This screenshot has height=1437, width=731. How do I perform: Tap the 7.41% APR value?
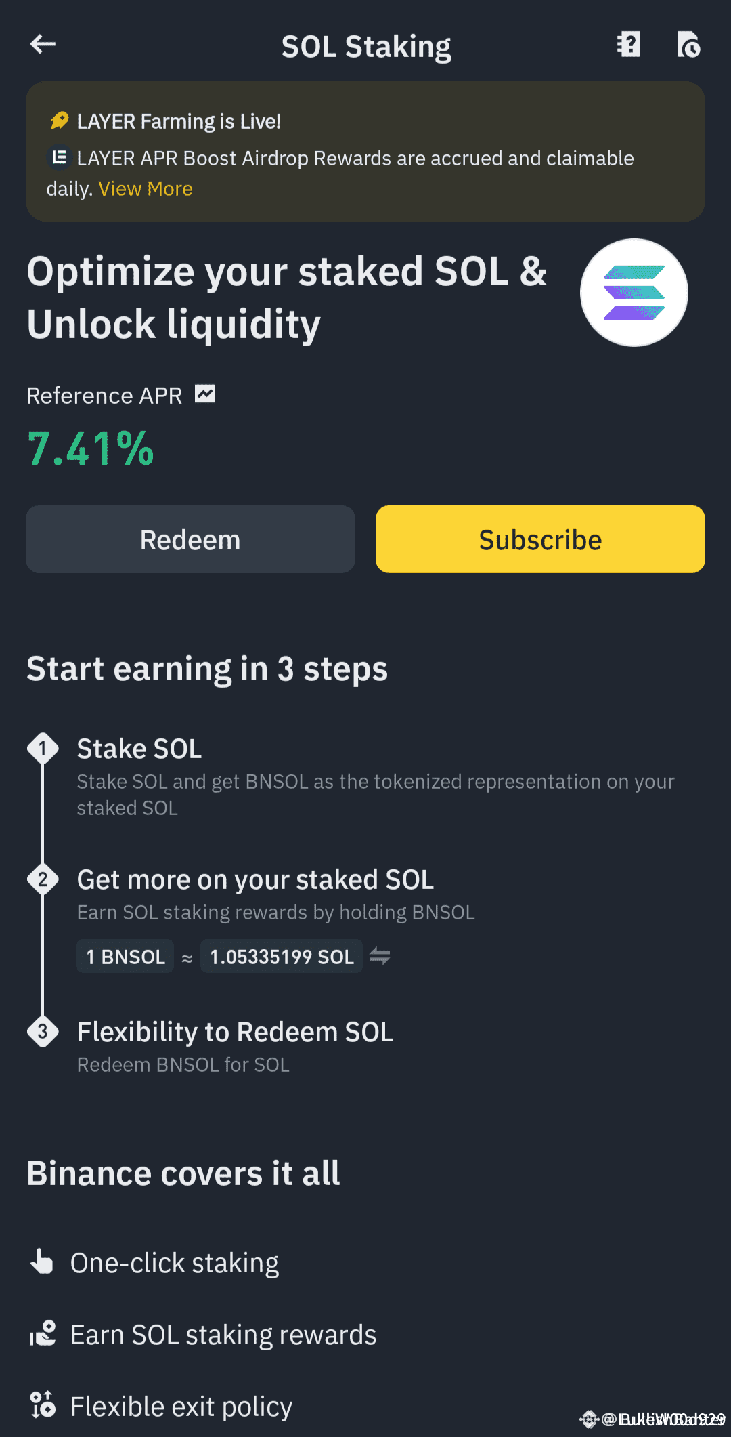pyautogui.click(x=91, y=449)
